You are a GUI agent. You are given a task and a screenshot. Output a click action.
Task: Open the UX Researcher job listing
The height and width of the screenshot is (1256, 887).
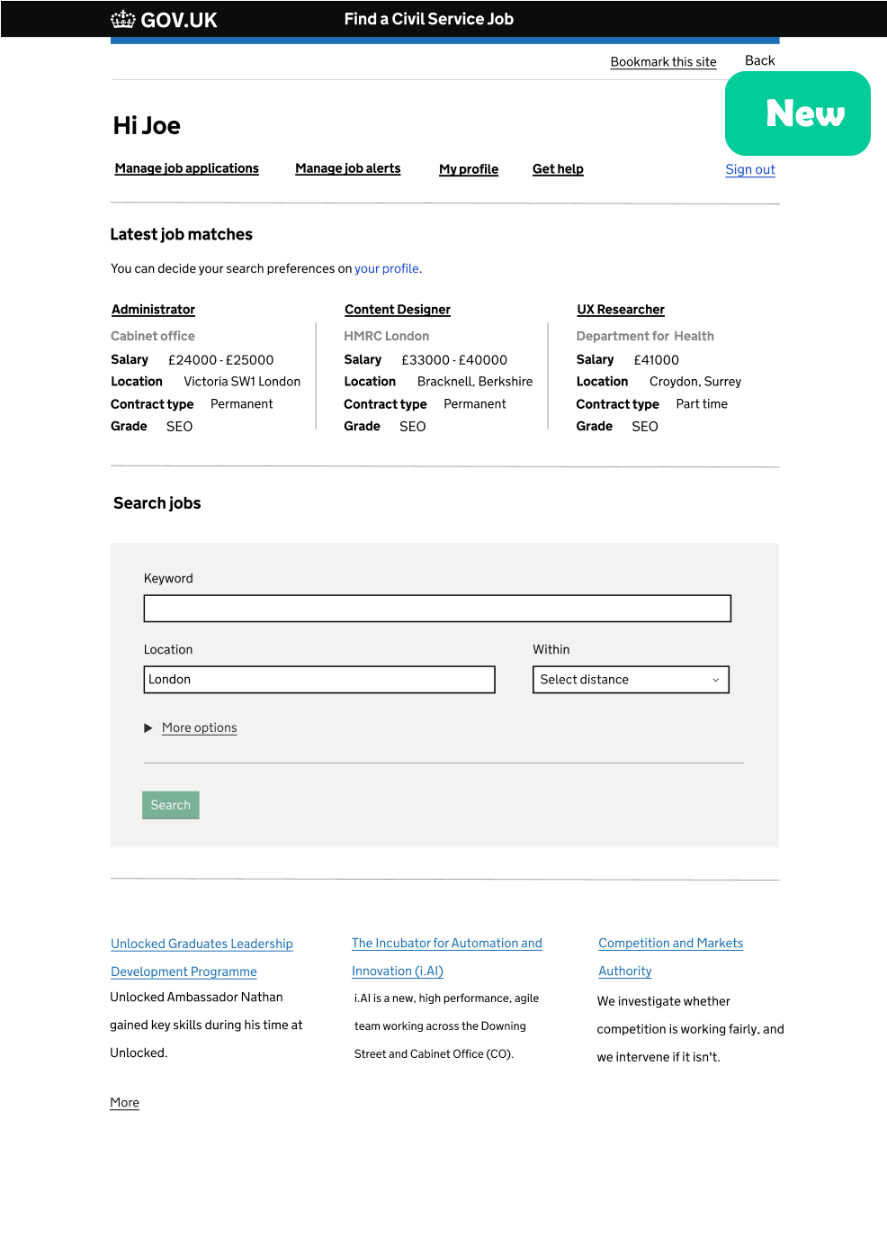620,310
